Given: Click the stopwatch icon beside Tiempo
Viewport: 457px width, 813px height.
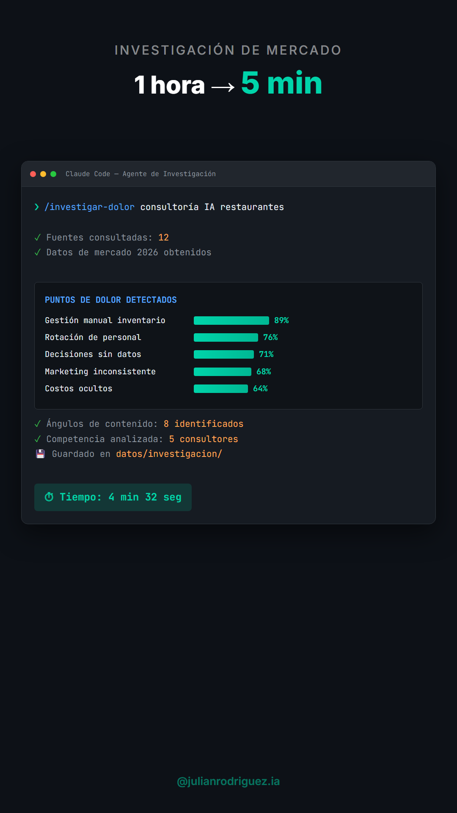Looking at the screenshot, I should (x=49, y=497).
